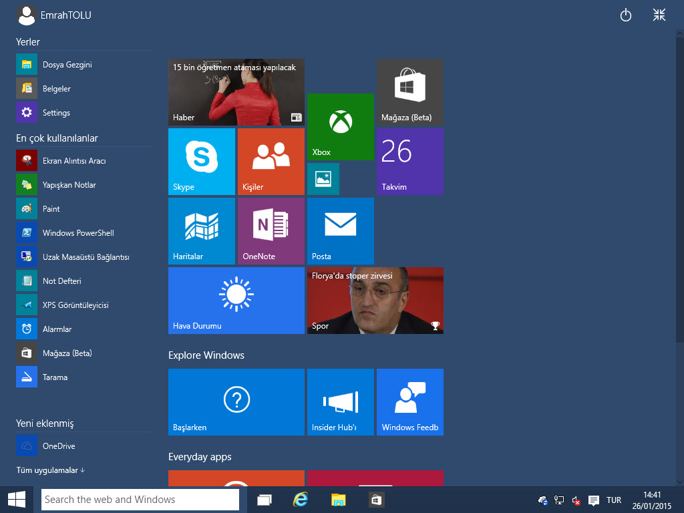
Task: Focus the Search the web and Windows box
Action: tap(140, 500)
